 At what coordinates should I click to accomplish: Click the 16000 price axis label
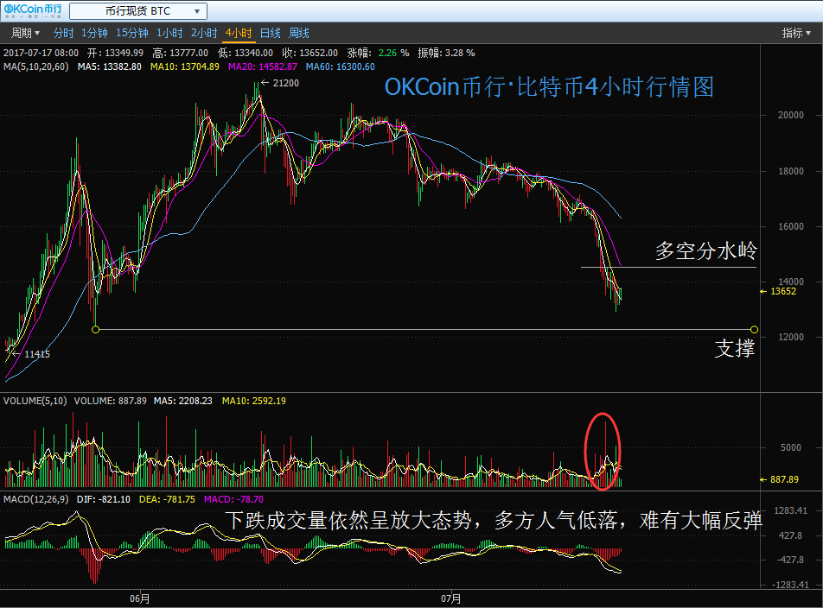tap(790, 226)
